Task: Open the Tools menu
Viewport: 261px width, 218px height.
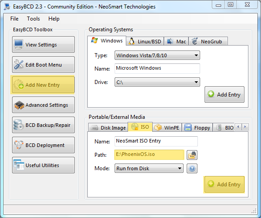Action: 33,19
